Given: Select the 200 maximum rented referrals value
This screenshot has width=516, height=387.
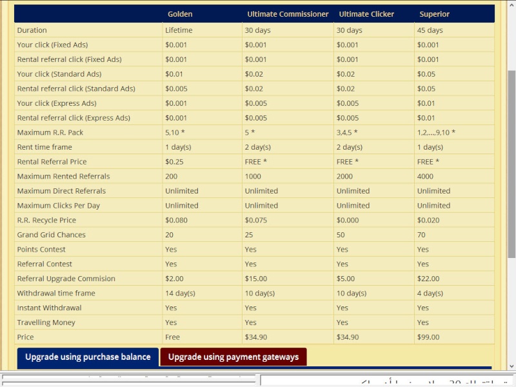Looking at the screenshot, I should [171, 176].
